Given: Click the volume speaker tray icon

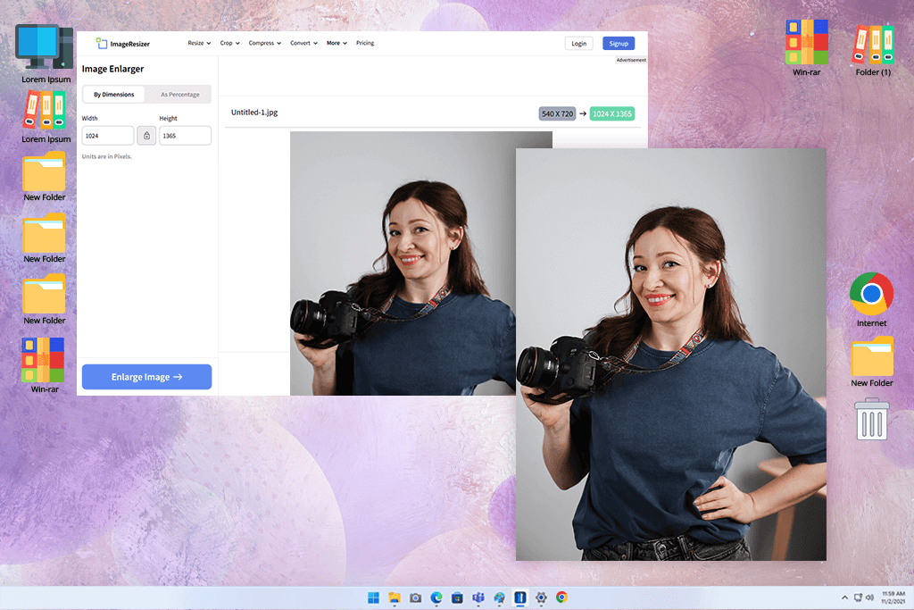Looking at the screenshot, I should point(869,597).
